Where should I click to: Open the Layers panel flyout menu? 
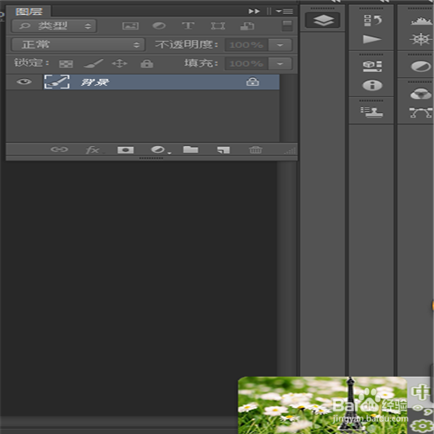point(285,11)
